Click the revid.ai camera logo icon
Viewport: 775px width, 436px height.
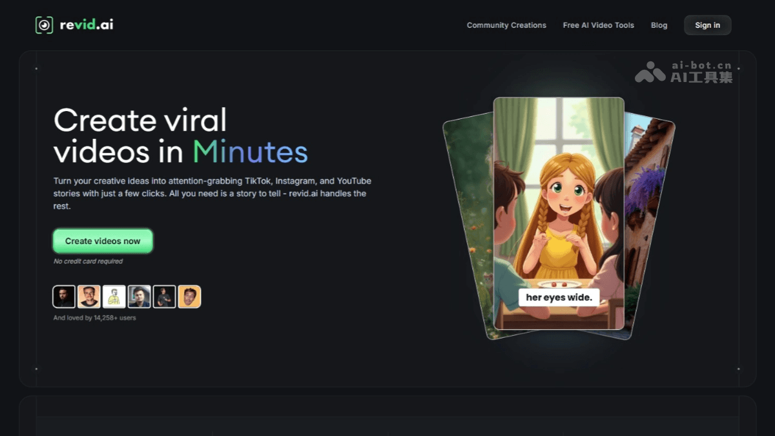[x=44, y=25]
